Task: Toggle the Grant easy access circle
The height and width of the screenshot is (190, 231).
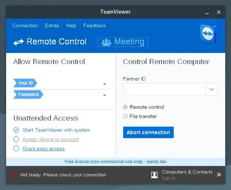Action: click(16, 149)
